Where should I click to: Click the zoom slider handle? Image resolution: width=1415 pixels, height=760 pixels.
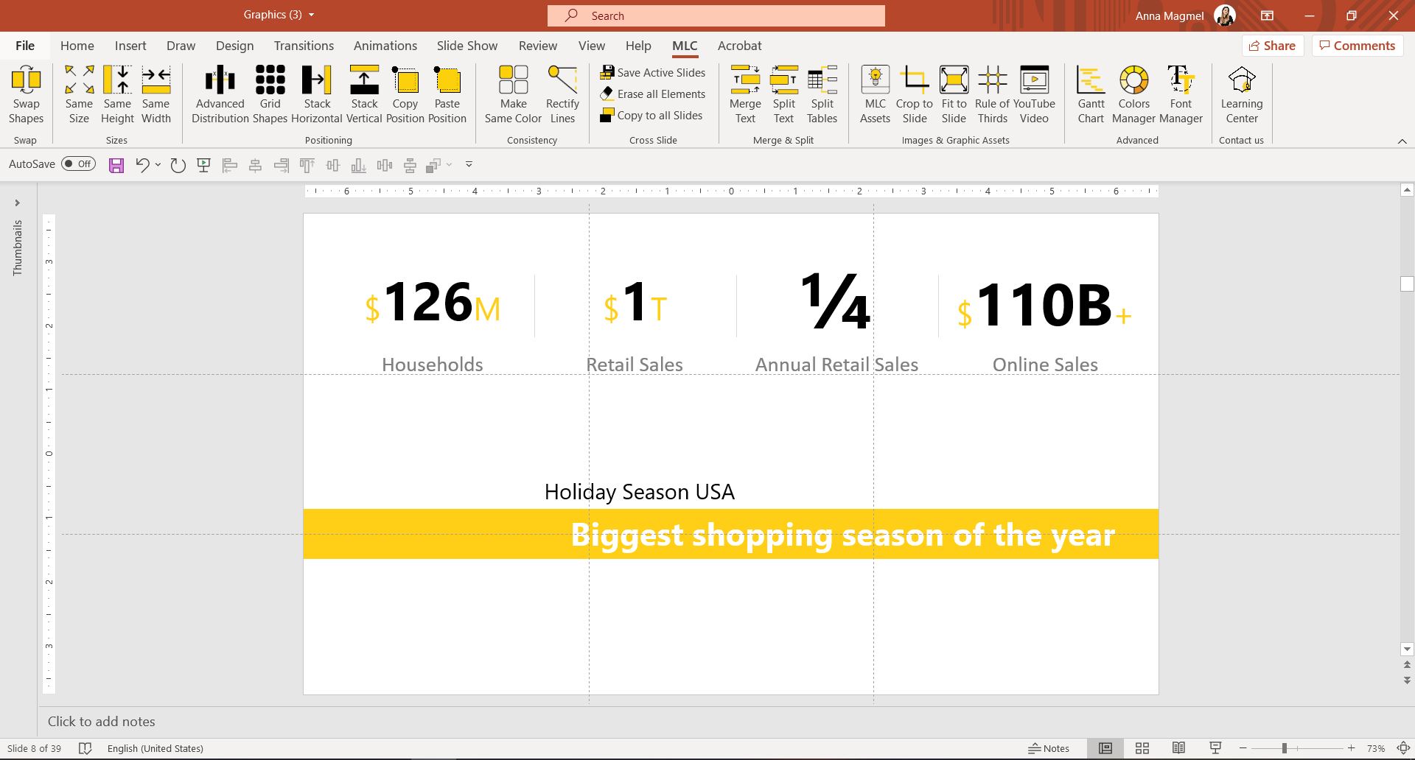[1284, 748]
